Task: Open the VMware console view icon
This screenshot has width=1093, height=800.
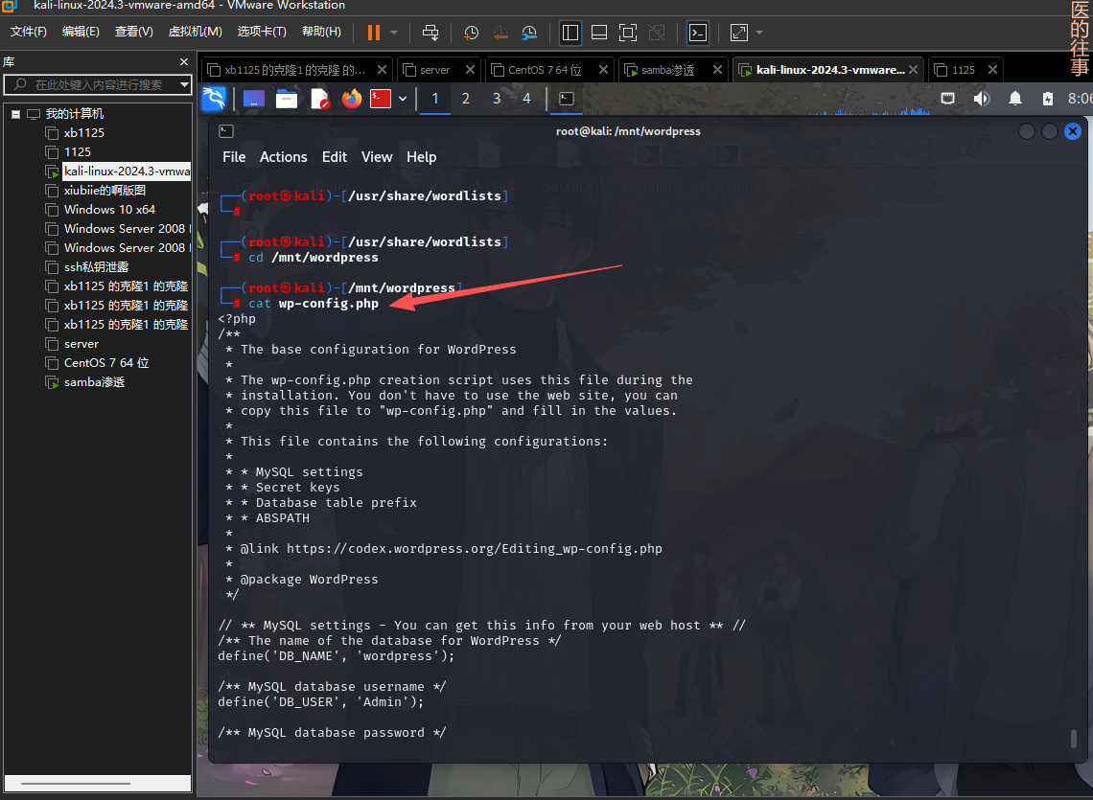Action: (698, 32)
